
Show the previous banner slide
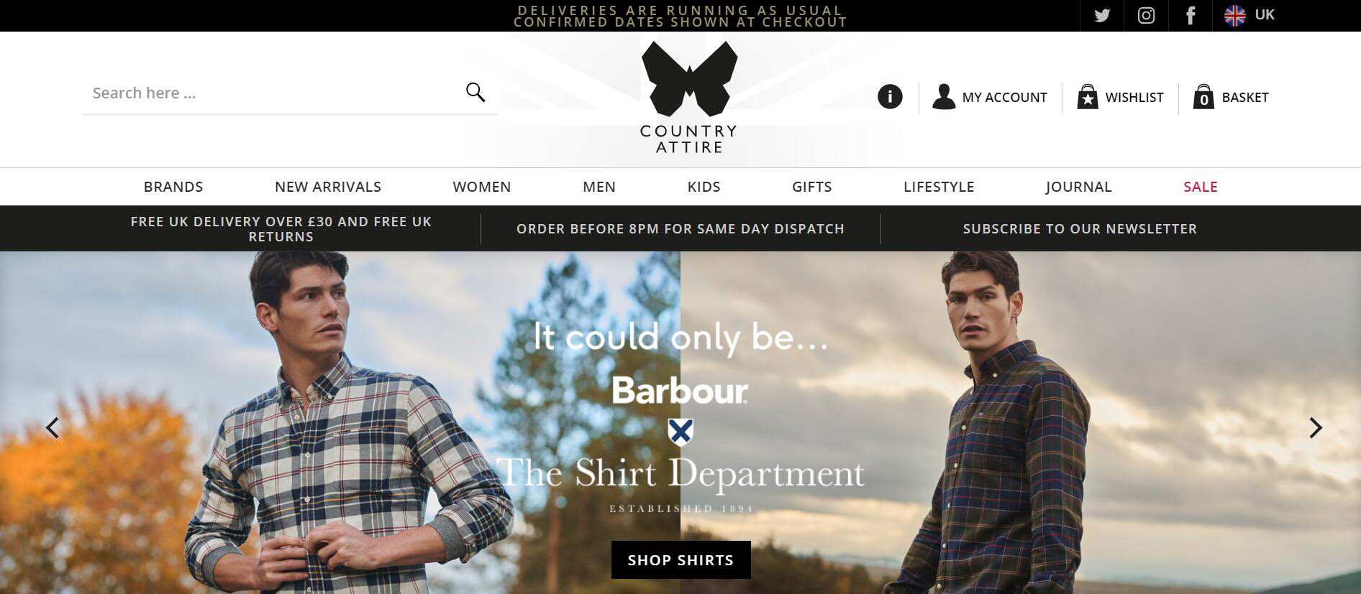coord(53,428)
